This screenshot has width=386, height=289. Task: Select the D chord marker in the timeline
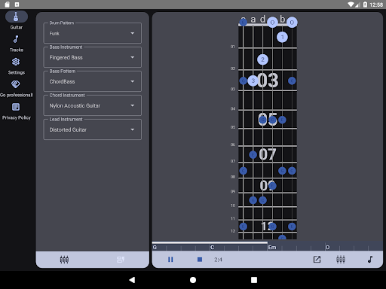pos(328,248)
